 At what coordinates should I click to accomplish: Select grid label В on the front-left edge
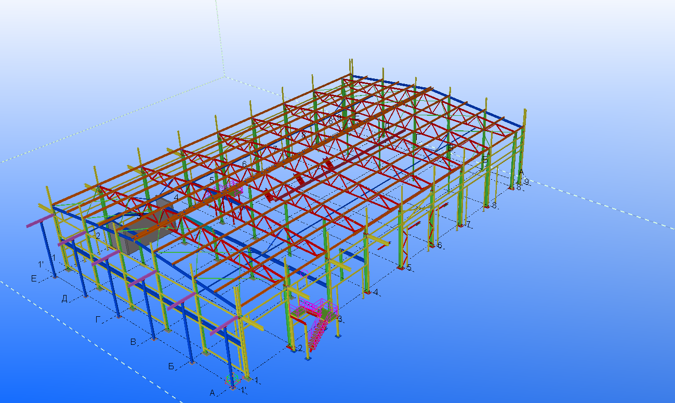pos(133,342)
